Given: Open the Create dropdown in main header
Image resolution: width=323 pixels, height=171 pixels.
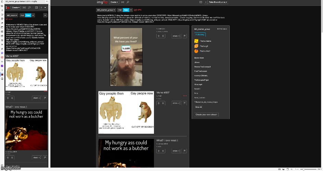Looking at the screenshot, I should 114,2.
